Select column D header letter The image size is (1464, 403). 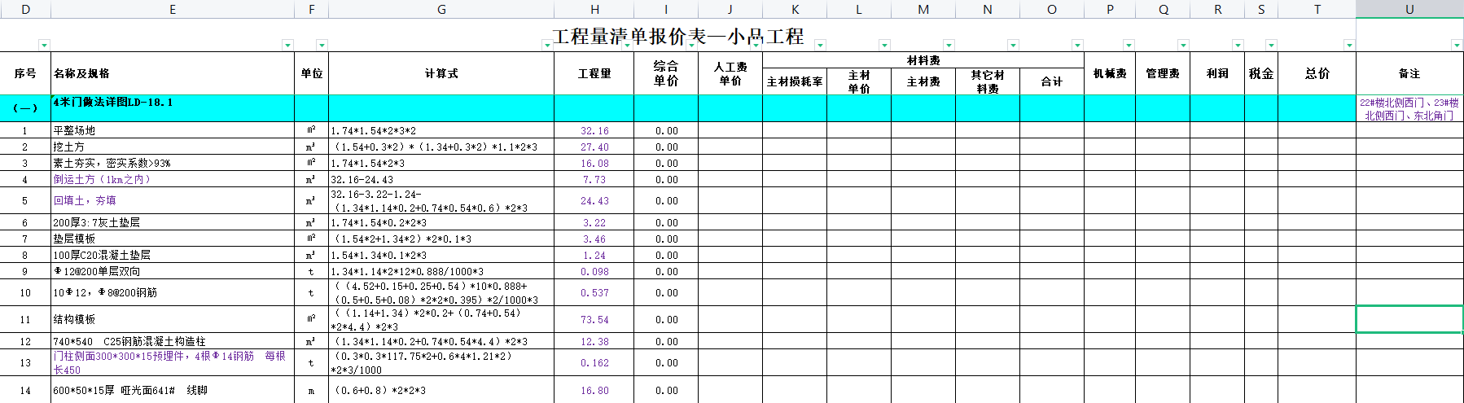point(25,9)
